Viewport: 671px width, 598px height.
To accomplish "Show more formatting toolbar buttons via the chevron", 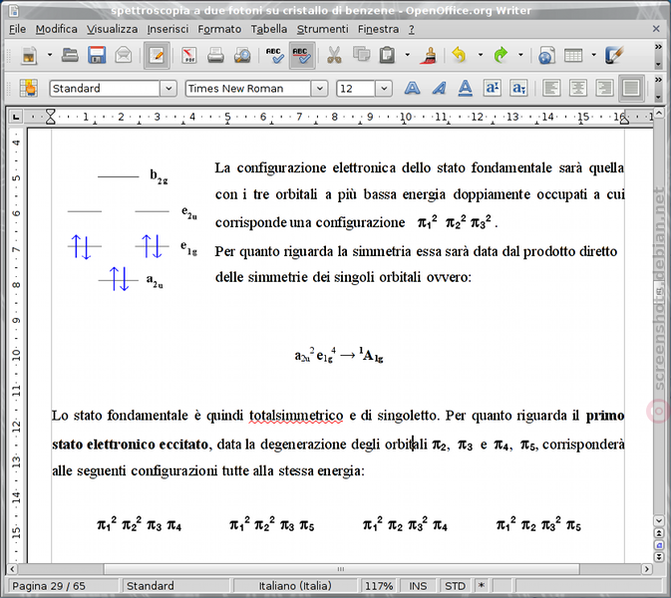I will click(658, 80).
